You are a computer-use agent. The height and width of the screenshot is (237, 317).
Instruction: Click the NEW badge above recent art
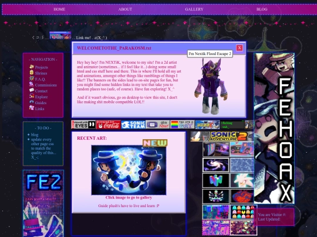pos(155,143)
